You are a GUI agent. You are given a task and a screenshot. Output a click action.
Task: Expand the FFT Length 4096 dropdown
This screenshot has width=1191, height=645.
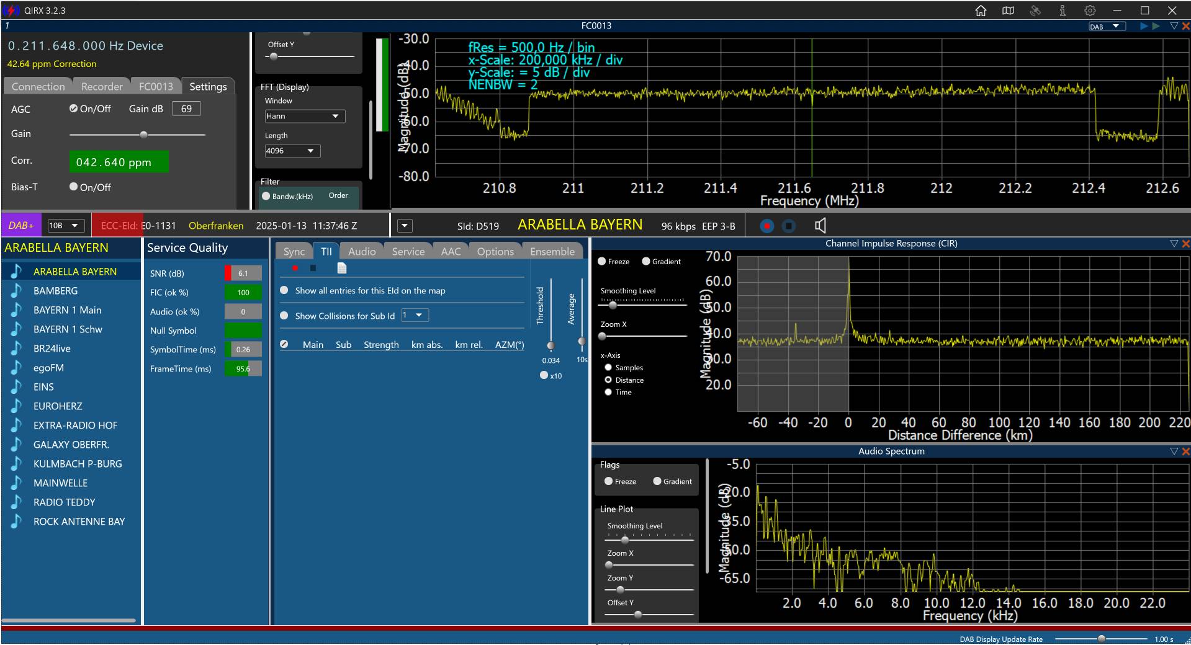[x=292, y=151]
